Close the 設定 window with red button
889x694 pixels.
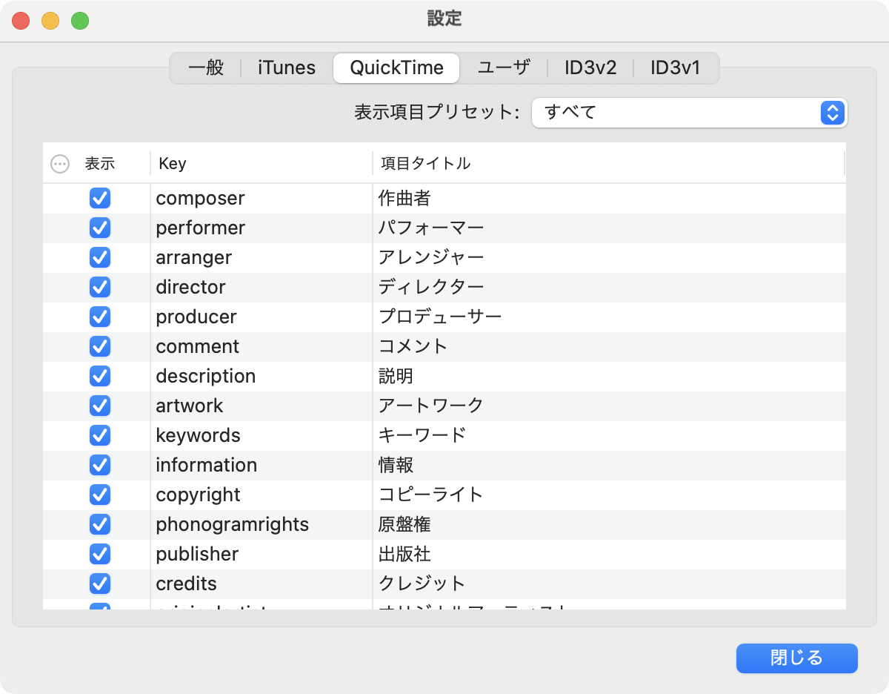[21, 21]
